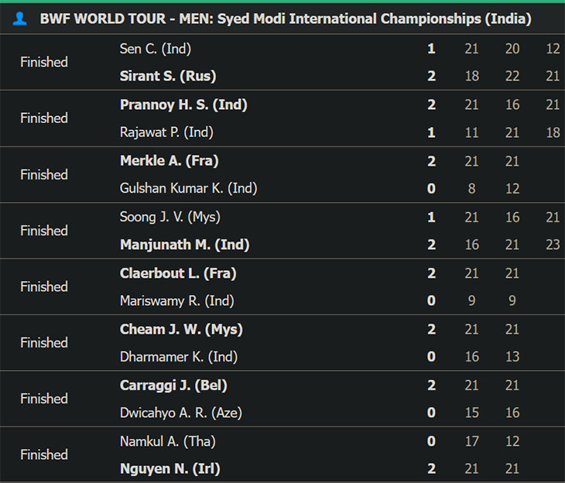This screenshot has width=565, height=483.
Task: Click Dharmamer K. (Ind) name
Action: click(x=179, y=357)
